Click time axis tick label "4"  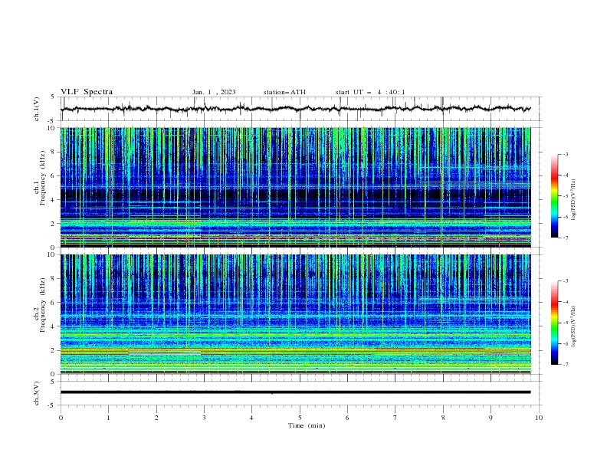pyautogui.click(x=251, y=418)
